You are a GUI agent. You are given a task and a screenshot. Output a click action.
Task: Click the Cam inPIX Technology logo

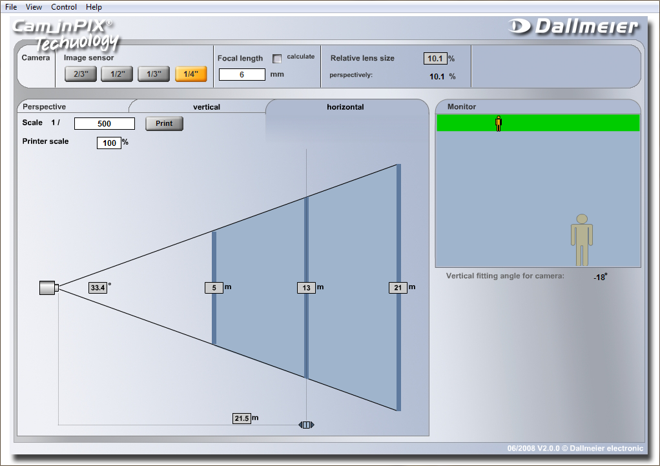(65, 34)
